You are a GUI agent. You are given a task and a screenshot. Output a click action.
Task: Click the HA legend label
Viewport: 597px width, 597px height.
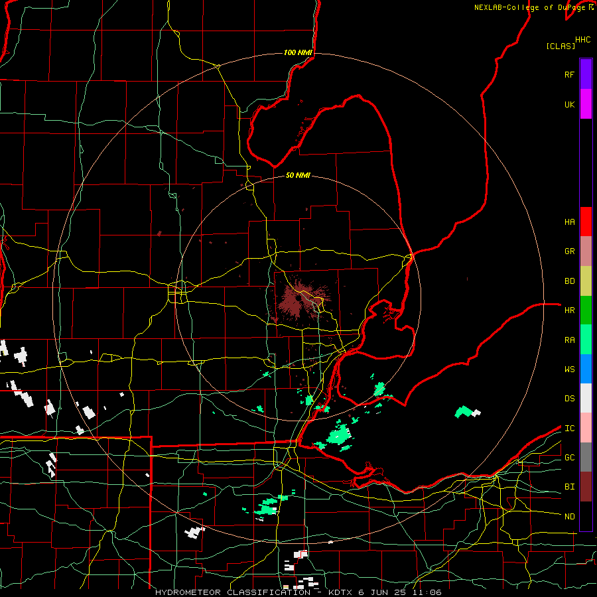click(x=569, y=222)
